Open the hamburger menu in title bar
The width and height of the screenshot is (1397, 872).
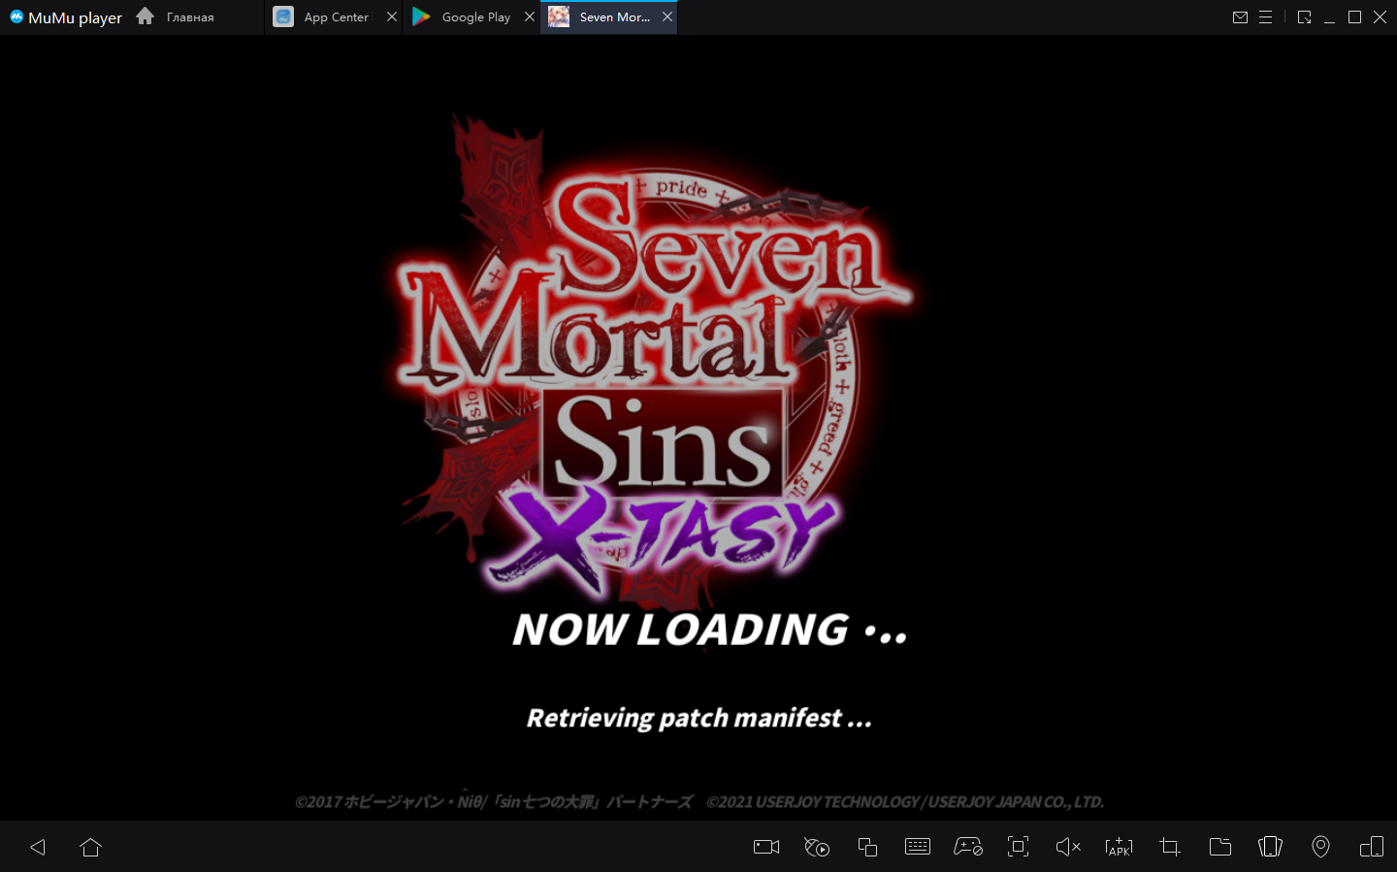pos(1265,17)
